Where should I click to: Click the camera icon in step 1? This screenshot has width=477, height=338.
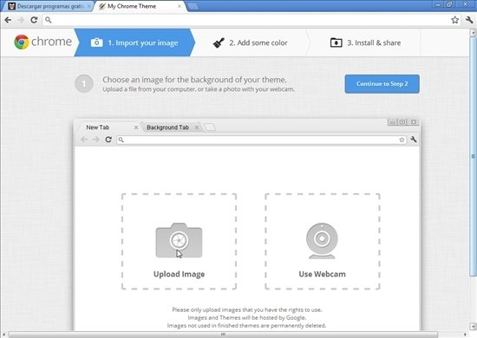97,42
